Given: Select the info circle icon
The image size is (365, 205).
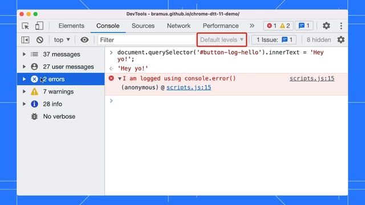Looking at the screenshot, I should (34, 104).
